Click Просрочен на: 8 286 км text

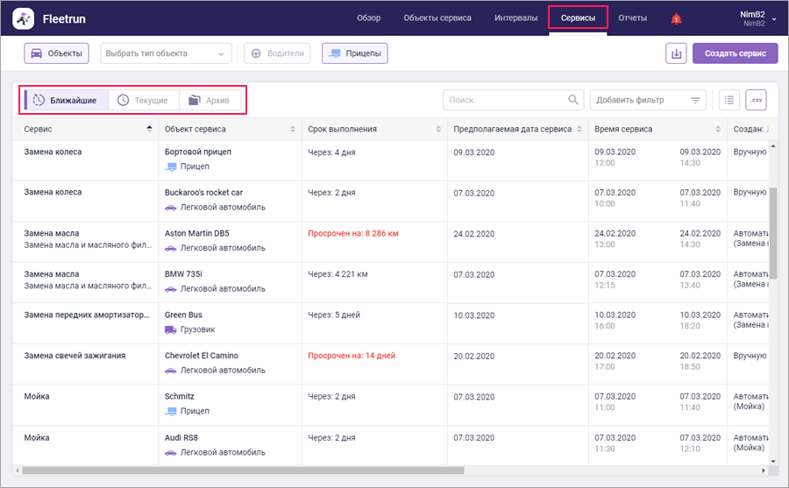[353, 233]
